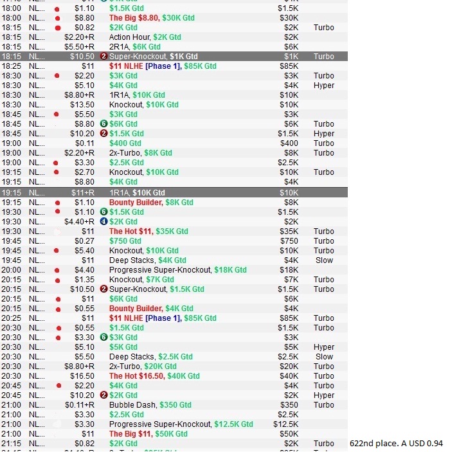This screenshot has width=450, height=452.
Task: Click the red dot on the 19:00 $3.30 row
Action: pos(56,163)
